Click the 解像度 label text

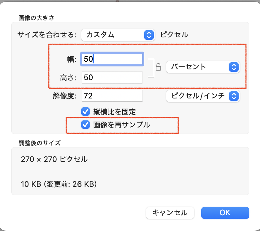[x=65, y=95]
